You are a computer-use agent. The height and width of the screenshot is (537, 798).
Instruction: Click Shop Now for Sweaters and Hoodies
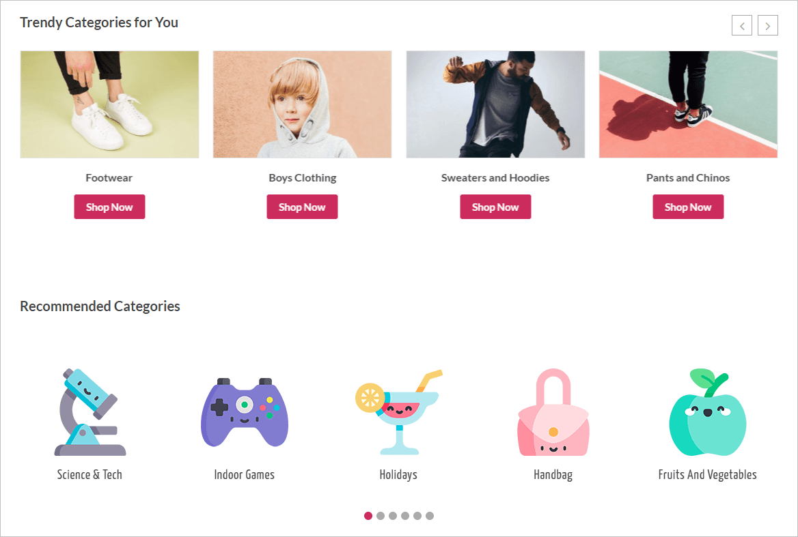(495, 207)
